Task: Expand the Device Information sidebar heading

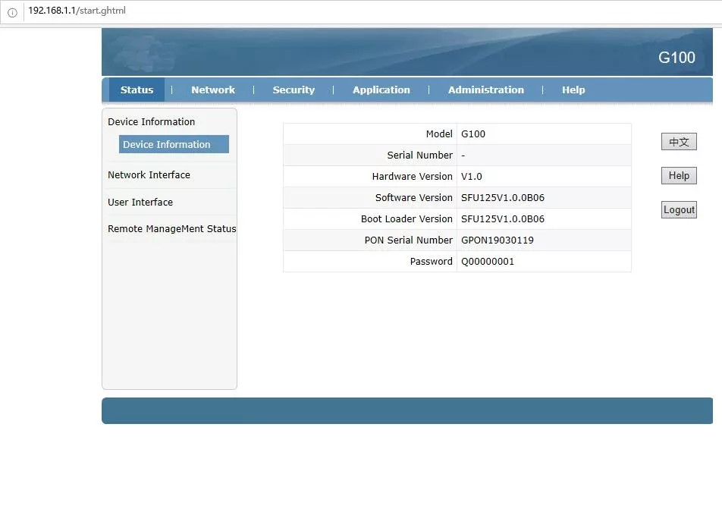Action: click(x=152, y=121)
